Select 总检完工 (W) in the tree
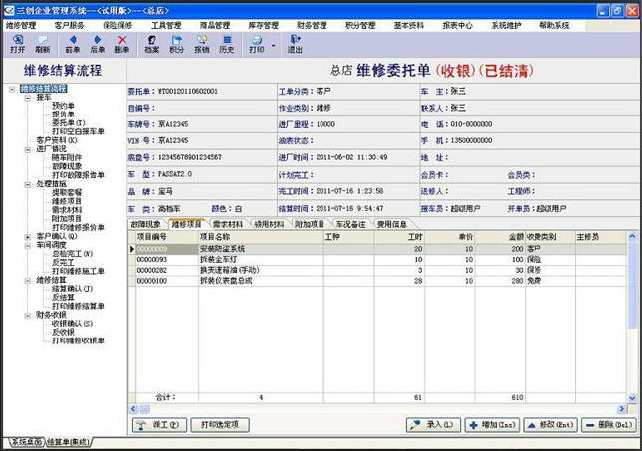642x451 pixels. [72, 254]
